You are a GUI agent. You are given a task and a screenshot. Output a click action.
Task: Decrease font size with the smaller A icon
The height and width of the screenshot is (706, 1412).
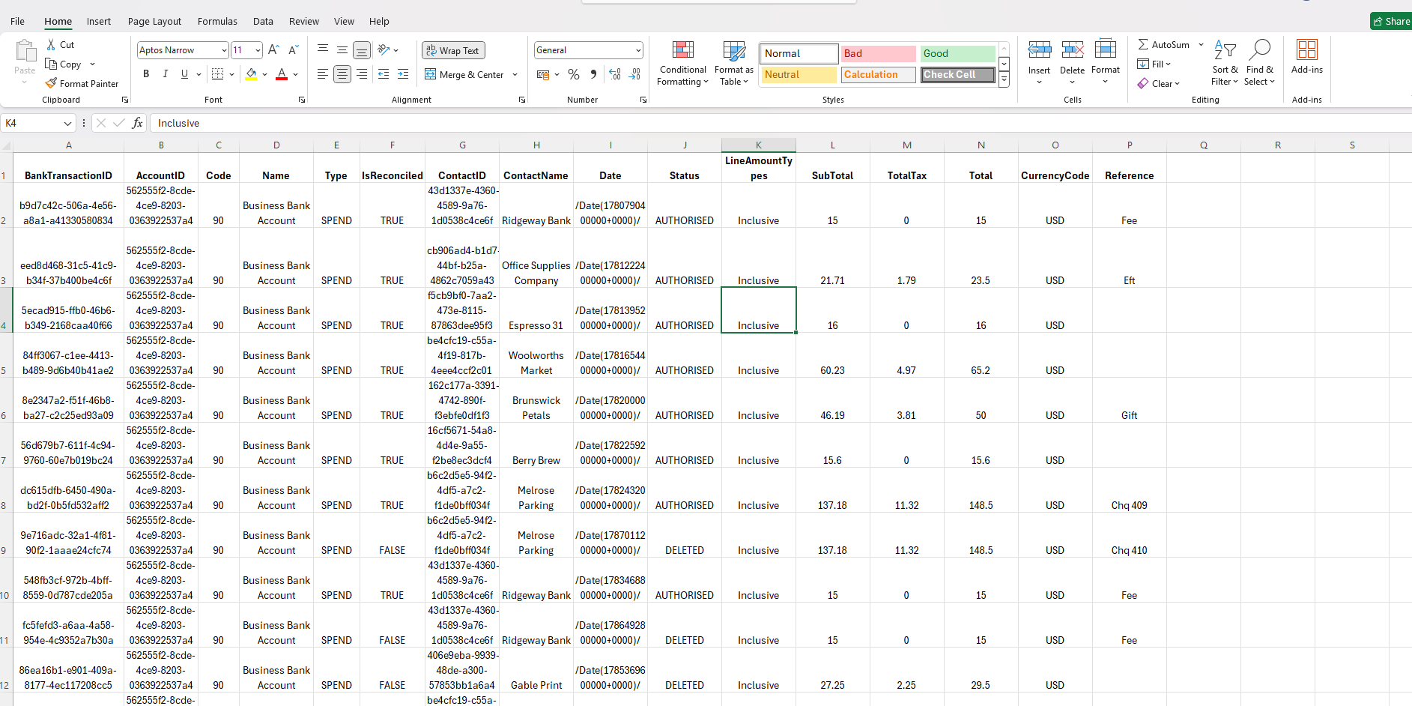[294, 50]
